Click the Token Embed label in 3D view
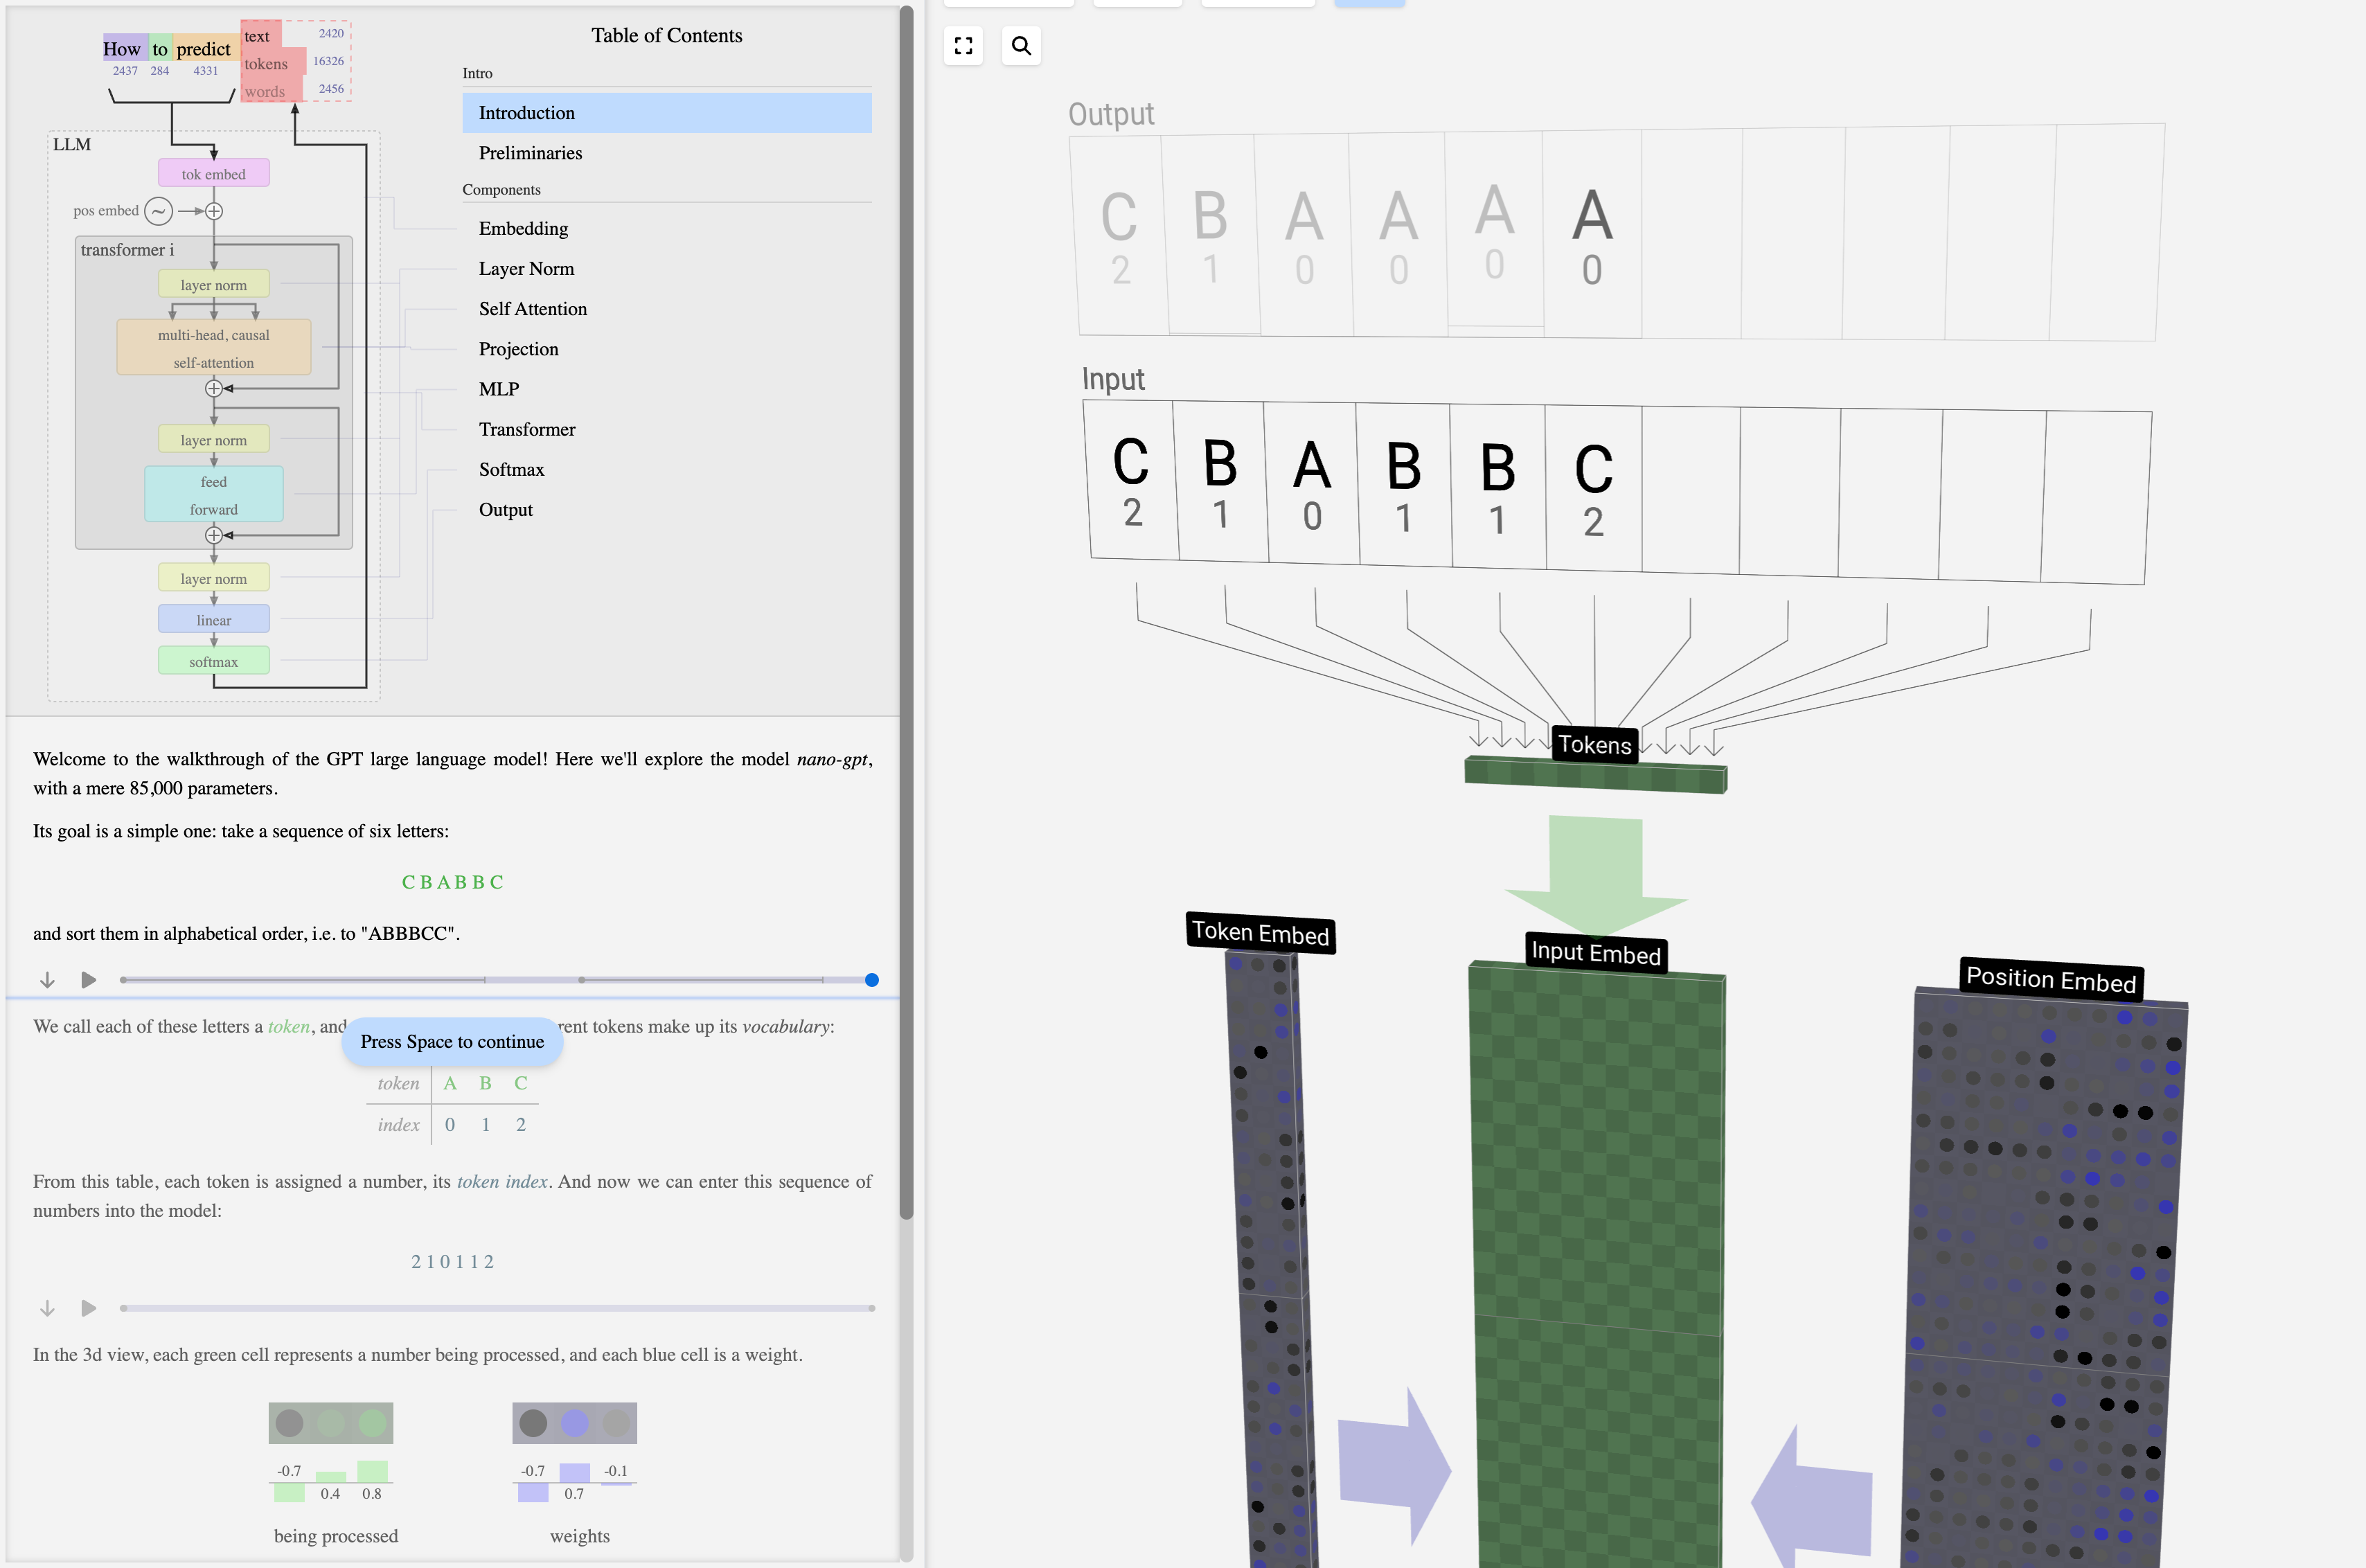 1260,933
